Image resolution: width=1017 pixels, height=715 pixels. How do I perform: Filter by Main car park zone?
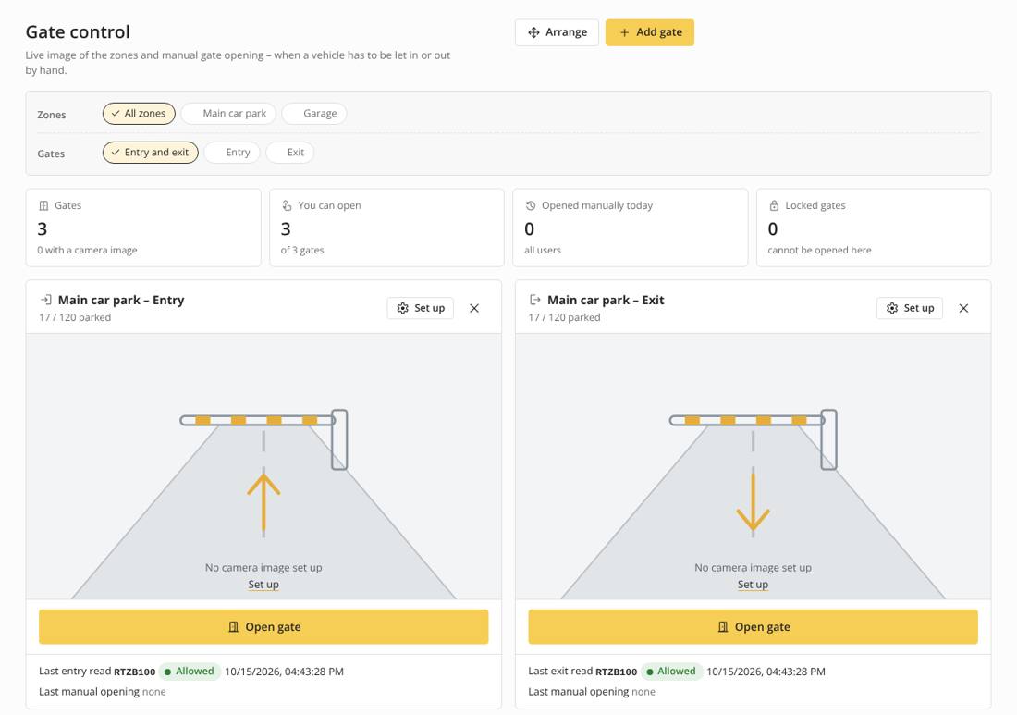tap(228, 114)
